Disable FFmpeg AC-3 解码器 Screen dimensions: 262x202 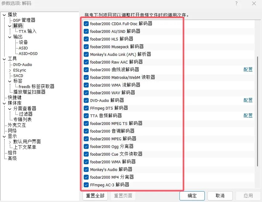(86, 185)
